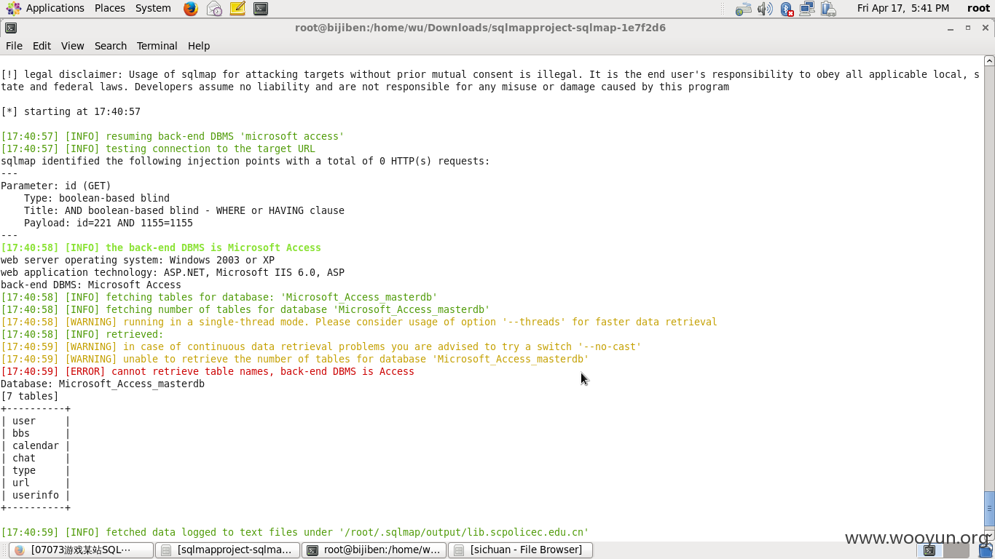Switch to sqlmapproject-sqlma... taskbar window

(228, 550)
